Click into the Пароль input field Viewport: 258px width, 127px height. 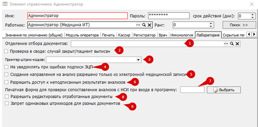tap(168, 16)
